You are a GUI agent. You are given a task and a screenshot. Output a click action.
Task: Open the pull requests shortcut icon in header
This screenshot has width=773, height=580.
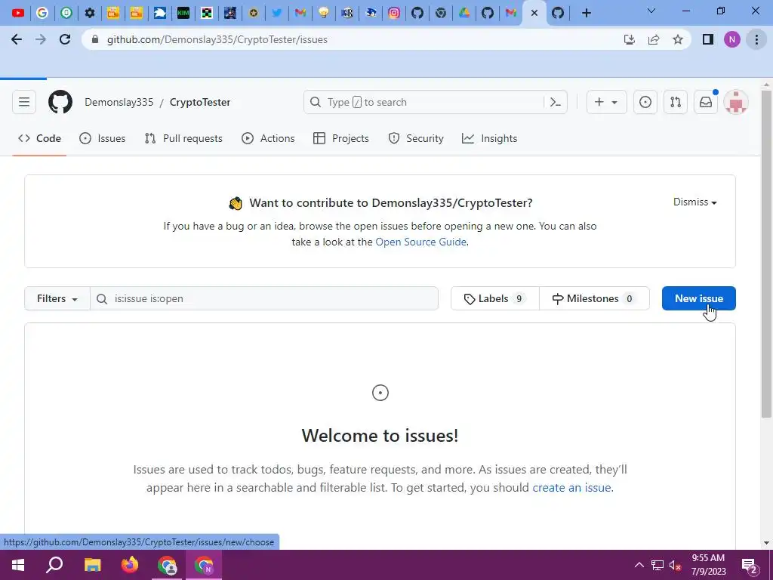[676, 102]
